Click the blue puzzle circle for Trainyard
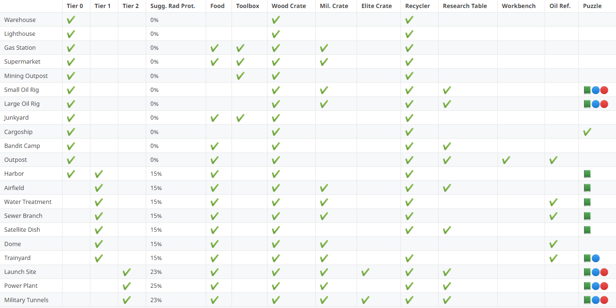The height and width of the screenshot is (308, 616). pos(596,258)
